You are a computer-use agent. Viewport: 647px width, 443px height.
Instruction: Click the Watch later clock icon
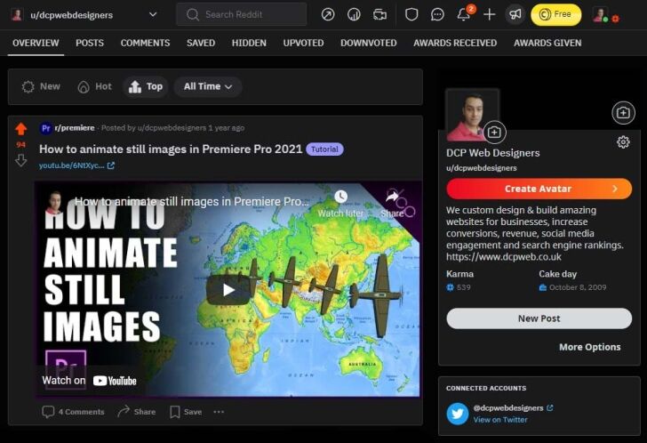click(340, 197)
